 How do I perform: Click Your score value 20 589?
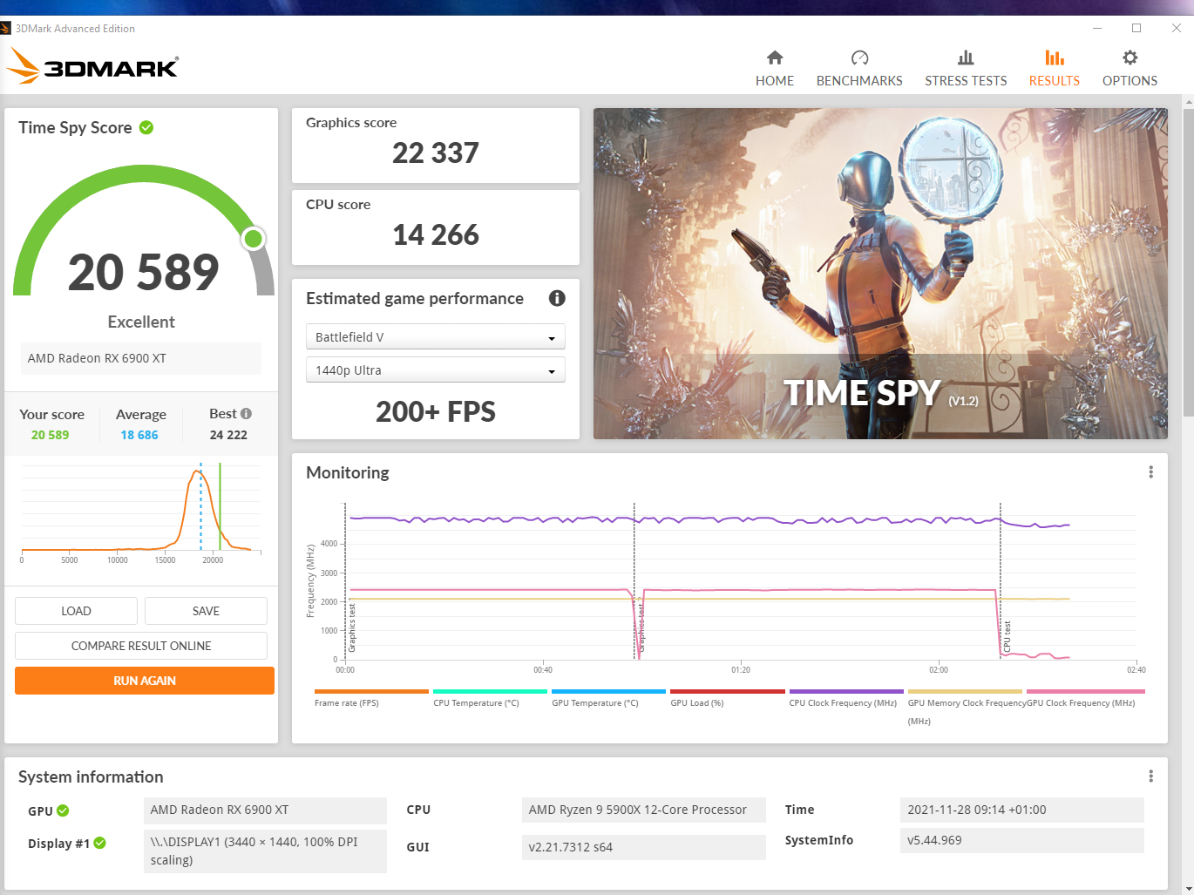coord(50,435)
